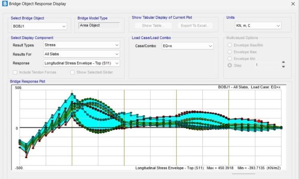Open the Response dropdown Longitudinal Stress Envelope
This screenshot has height=179, width=299.
[x=81, y=63]
